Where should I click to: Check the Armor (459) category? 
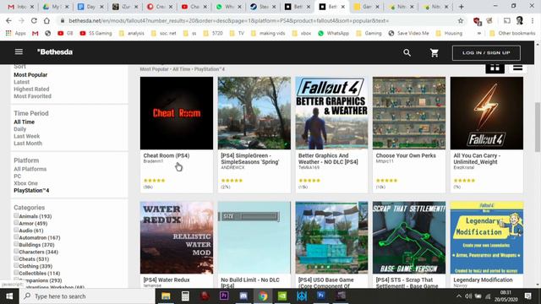point(16,223)
